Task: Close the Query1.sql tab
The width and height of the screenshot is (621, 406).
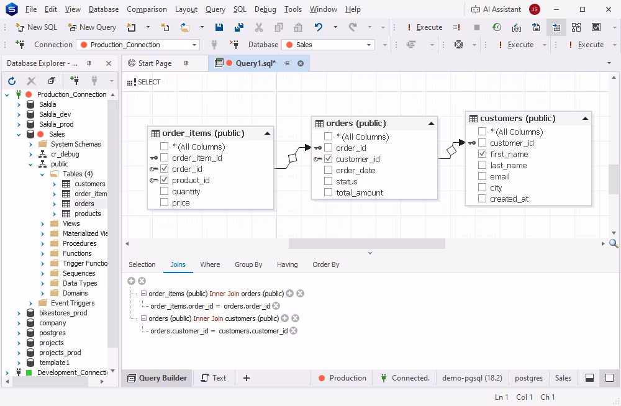Action: point(301,63)
